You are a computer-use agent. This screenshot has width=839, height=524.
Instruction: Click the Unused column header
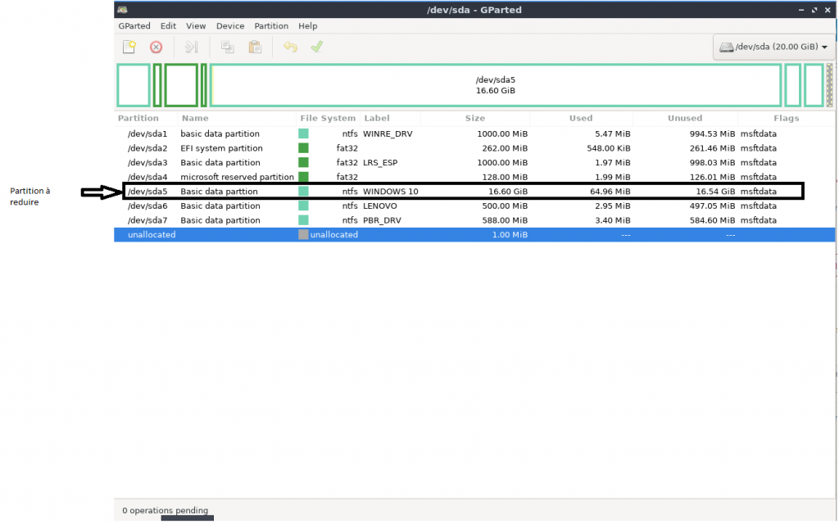tap(684, 118)
